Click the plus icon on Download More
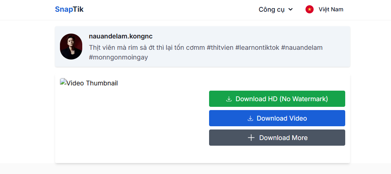 click(x=251, y=138)
